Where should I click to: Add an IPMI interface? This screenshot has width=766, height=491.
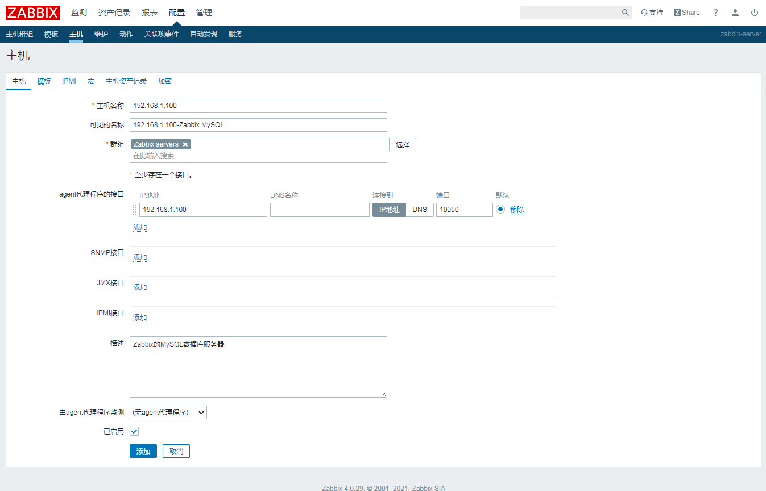point(140,318)
